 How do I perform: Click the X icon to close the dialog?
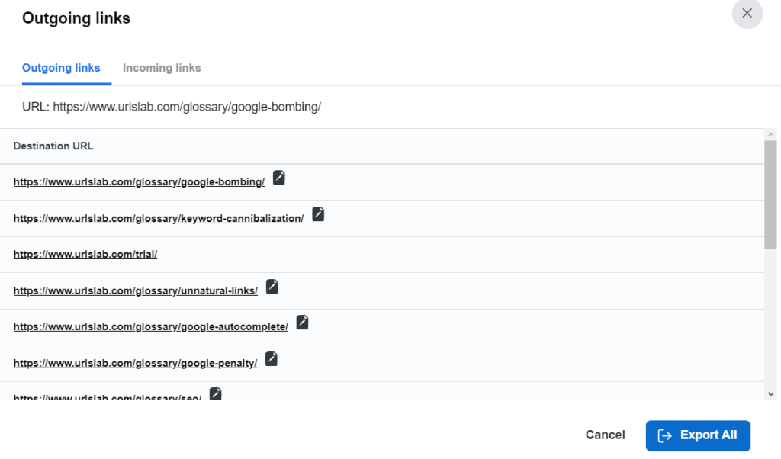747,14
